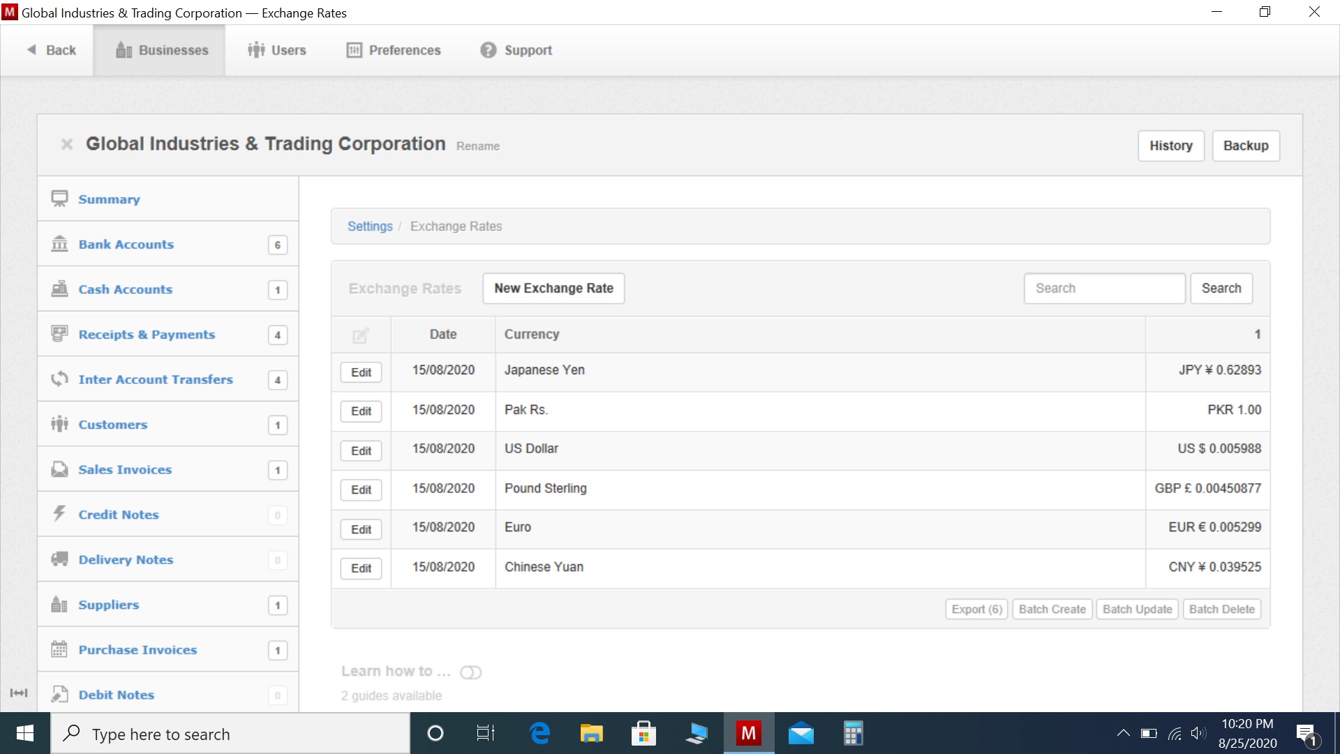Click the taskbar clock and date
Image resolution: width=1340 pixels, height=754 pixels.
click(x=1247, y=734)
